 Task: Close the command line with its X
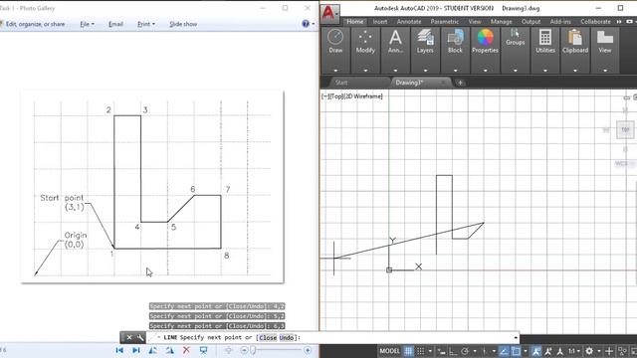(129, 337)
